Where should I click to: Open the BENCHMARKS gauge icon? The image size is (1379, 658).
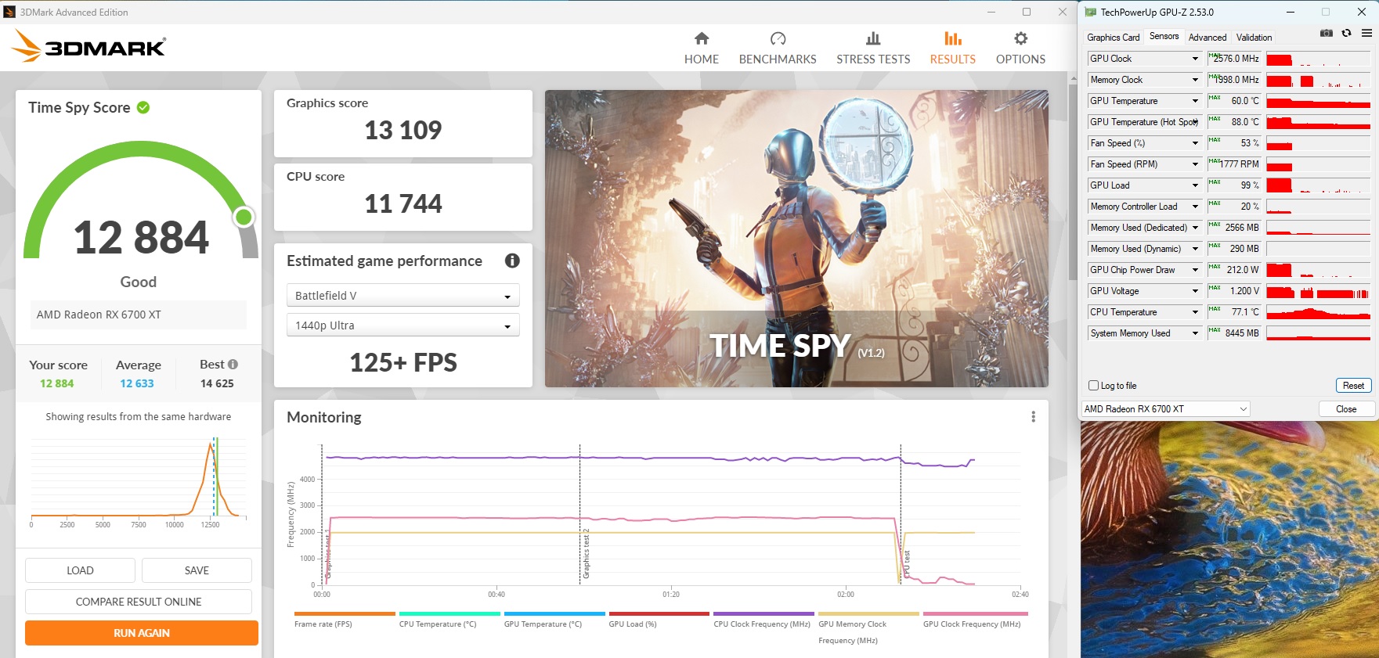tap(778, 38)
